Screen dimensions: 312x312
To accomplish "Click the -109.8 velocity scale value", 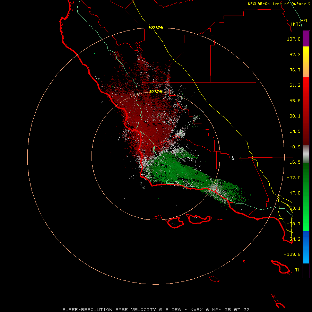I will (292, 254).
